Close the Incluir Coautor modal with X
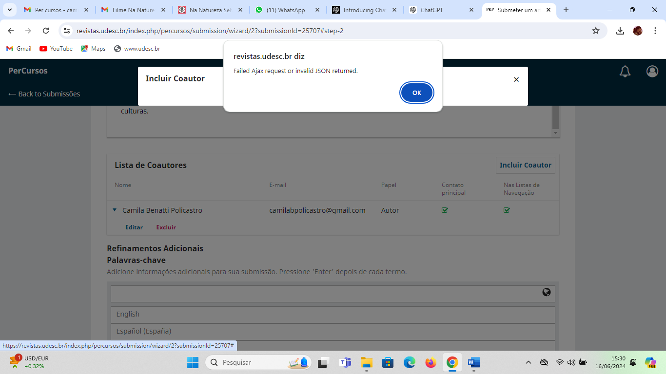 [516, 79]
